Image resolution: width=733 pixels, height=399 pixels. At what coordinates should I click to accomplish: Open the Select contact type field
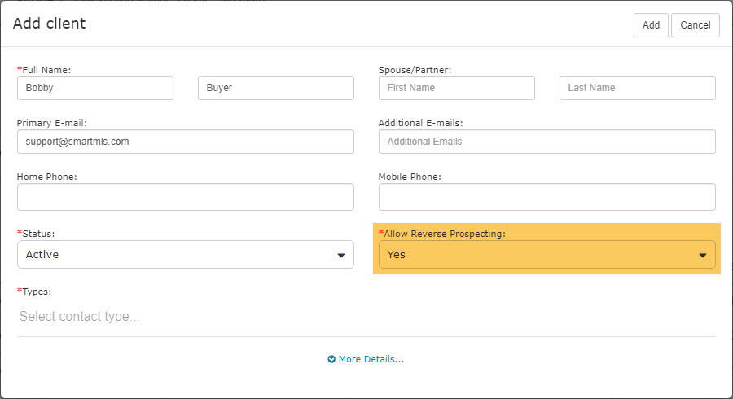click(366, 316)
